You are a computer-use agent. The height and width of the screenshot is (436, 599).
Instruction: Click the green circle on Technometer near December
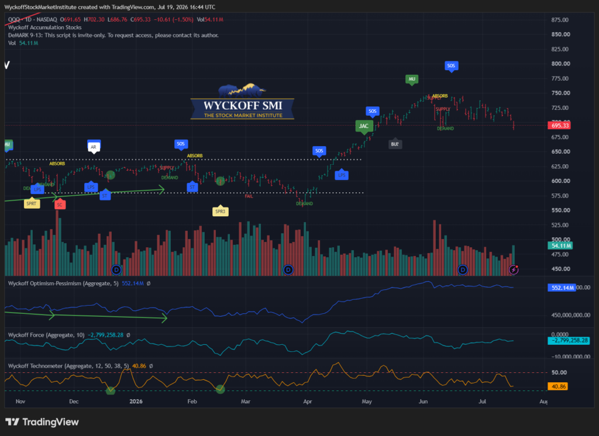(111, 390)
